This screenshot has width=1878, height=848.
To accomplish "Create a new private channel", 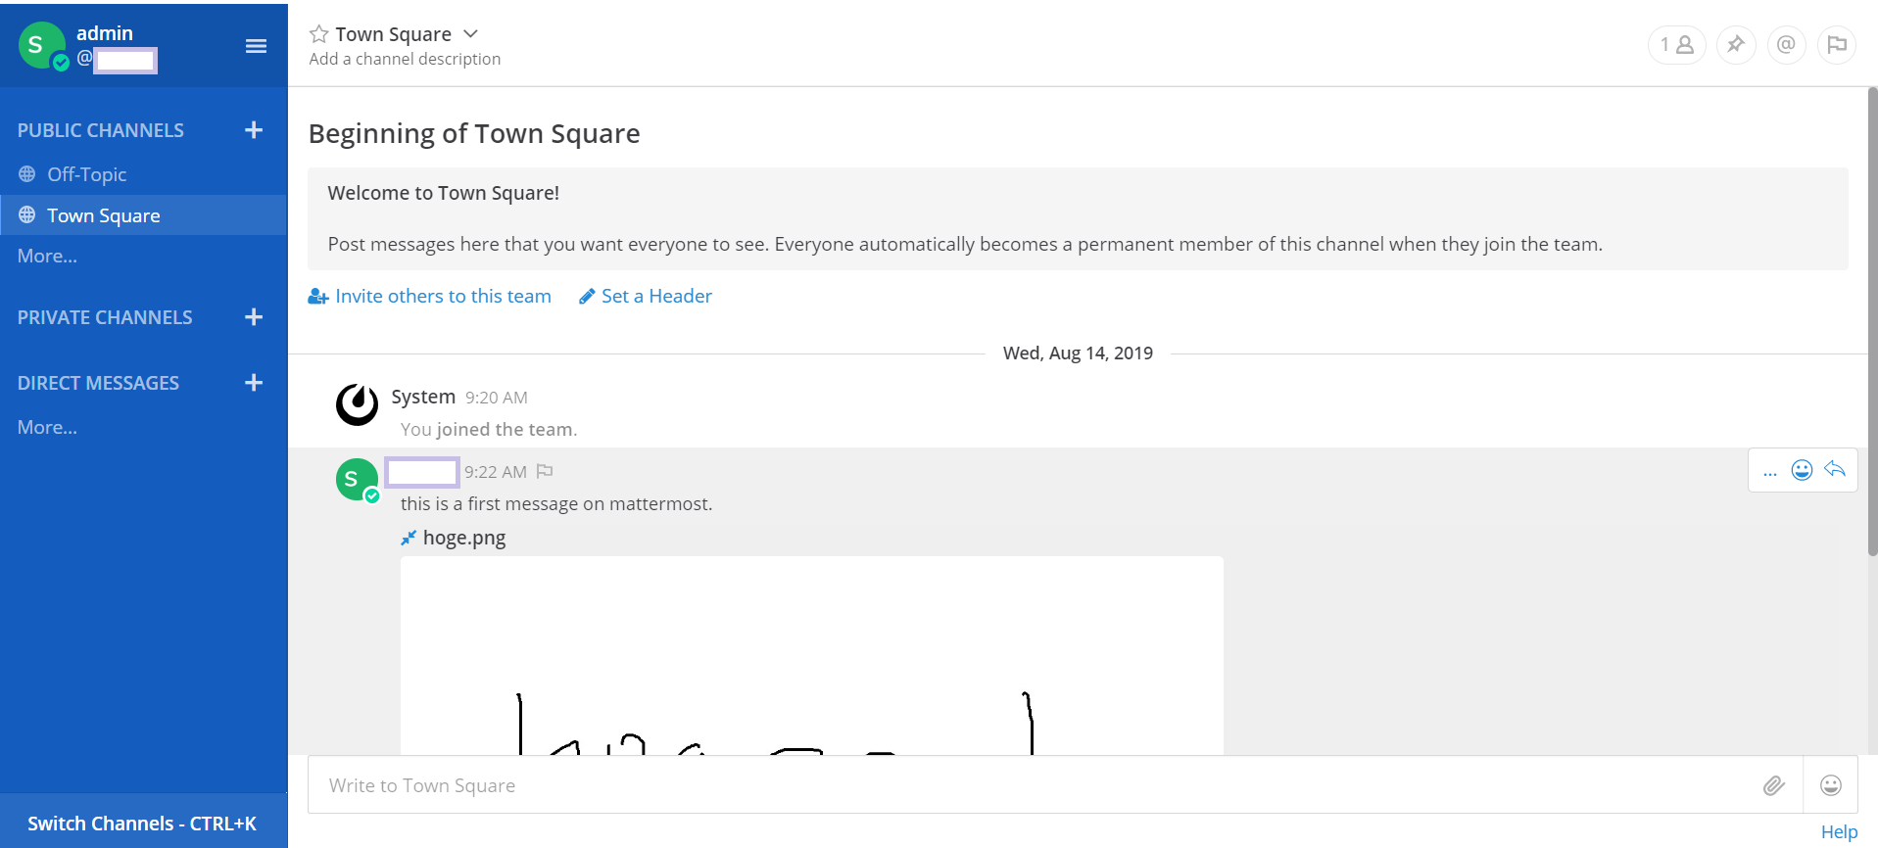I will coord(254,317).
